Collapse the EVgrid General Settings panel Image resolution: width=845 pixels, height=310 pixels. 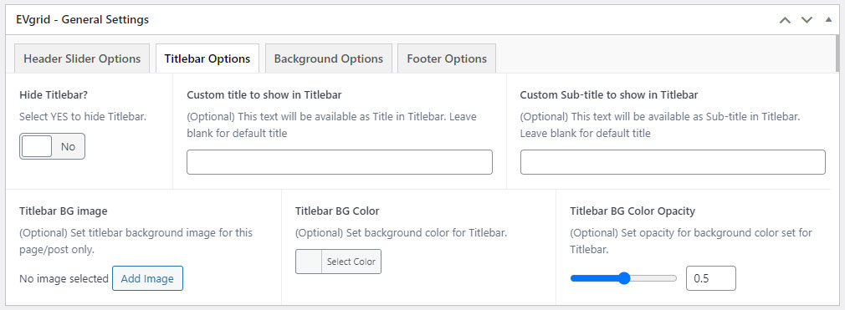pos(828,20)
